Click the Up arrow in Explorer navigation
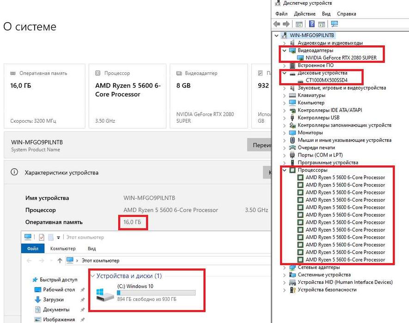This screenshot has width=409, height=323. point(60,261)
